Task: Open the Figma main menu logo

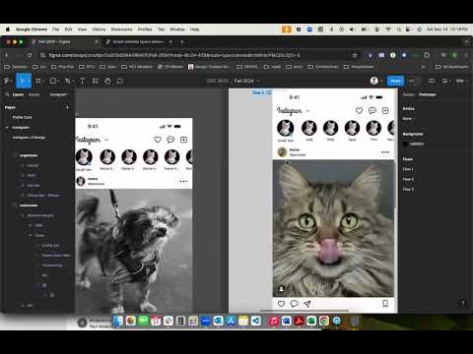Action: 7,81
